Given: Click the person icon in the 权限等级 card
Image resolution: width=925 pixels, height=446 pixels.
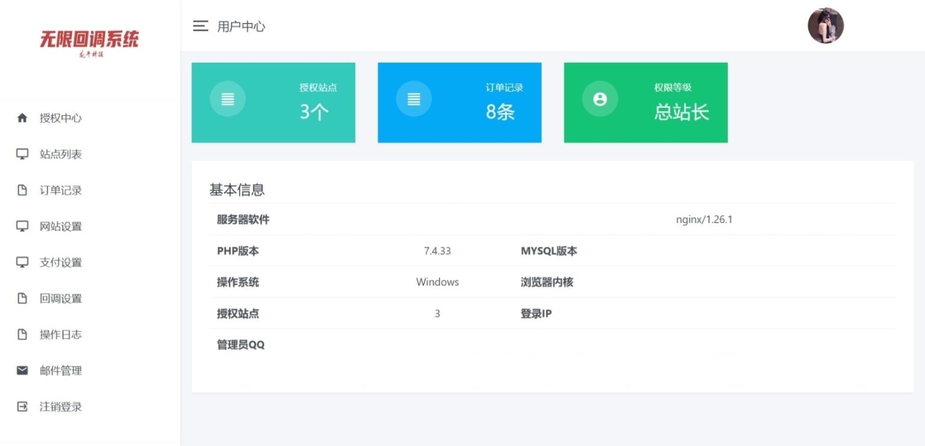Looking at the screenshot, I should click(x=599, y=98).
